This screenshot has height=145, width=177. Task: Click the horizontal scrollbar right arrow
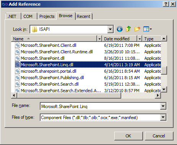point(158,96)
